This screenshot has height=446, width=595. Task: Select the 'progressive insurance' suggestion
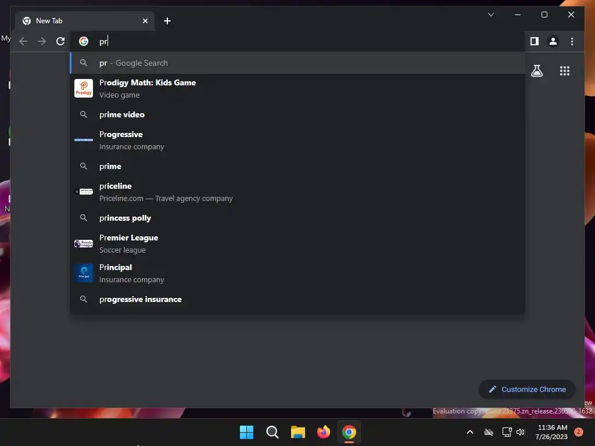click(297, 299)
